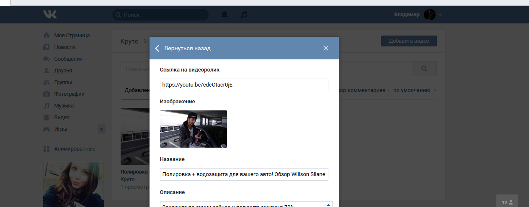The width and height of the screenshot is (529, 207).
Task: Click the Полировка video title link
Action: tap(135, 172)
